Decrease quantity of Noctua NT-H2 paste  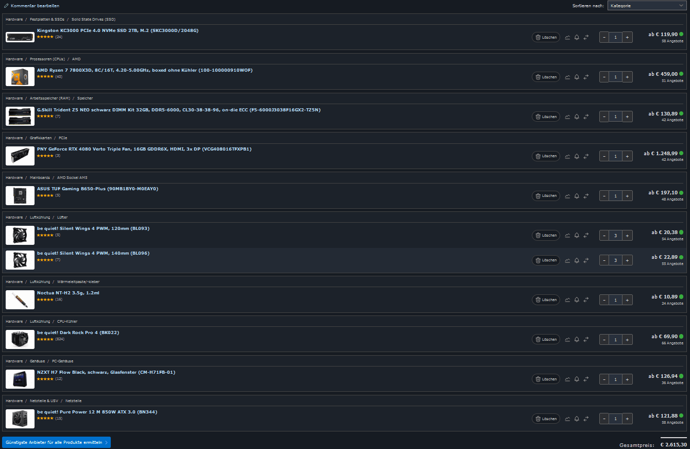tap(604, 300)
